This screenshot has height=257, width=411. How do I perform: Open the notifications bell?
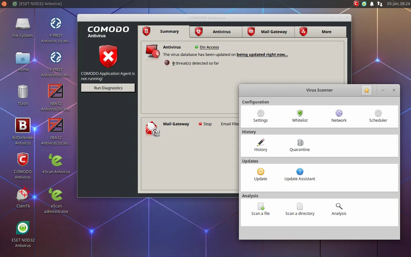coord(372,4)
